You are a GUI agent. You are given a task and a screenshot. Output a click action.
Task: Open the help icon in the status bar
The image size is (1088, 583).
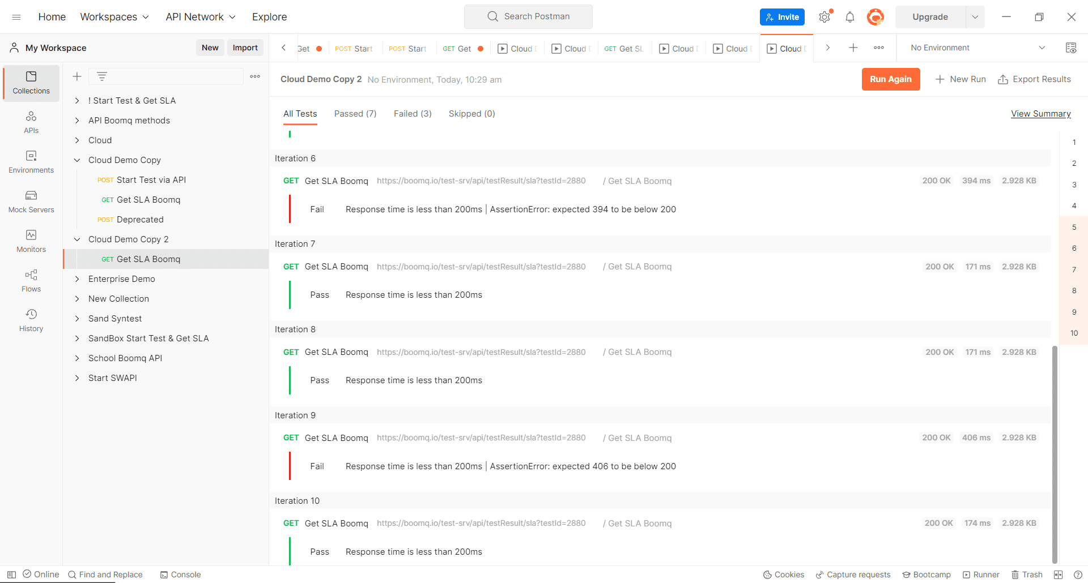tap(1078, 575)
